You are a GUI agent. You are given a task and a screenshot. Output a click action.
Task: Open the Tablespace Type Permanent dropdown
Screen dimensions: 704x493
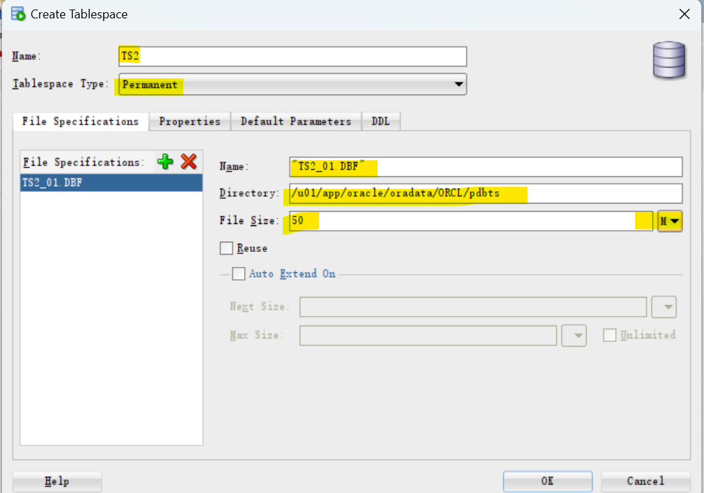(293, 84)
